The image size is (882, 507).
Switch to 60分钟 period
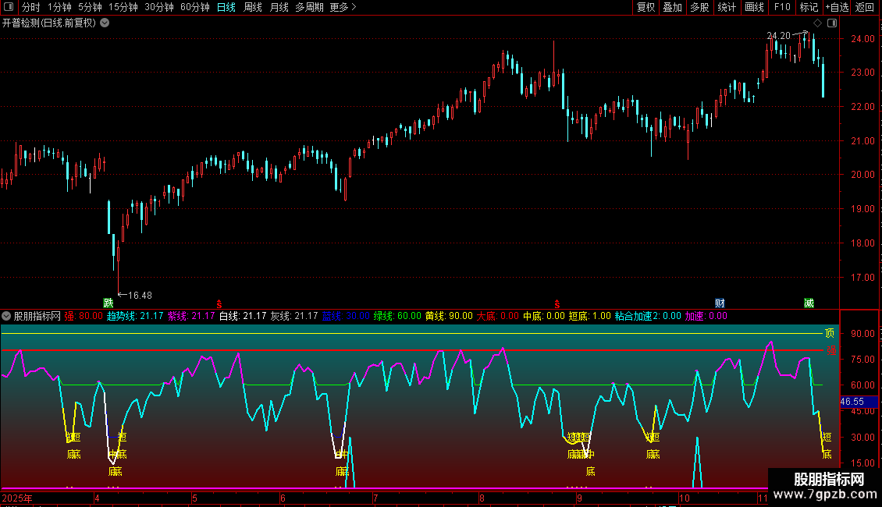tap(195, 7)
